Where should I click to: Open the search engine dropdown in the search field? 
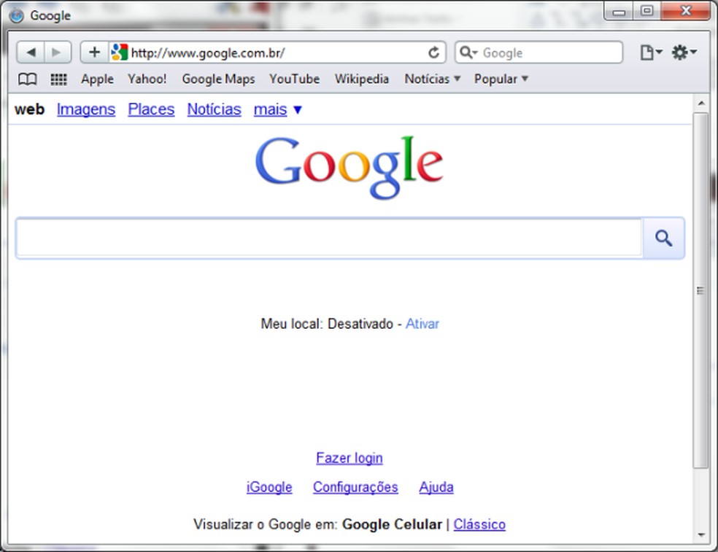(470, 52)
